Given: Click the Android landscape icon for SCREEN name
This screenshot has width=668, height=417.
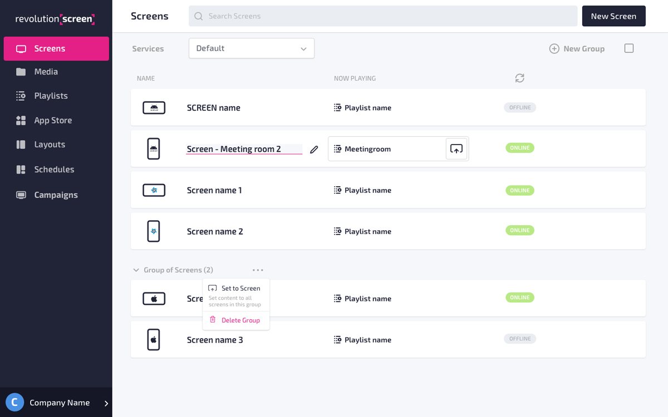Looking at the screenshot, I should click(154, 108).
